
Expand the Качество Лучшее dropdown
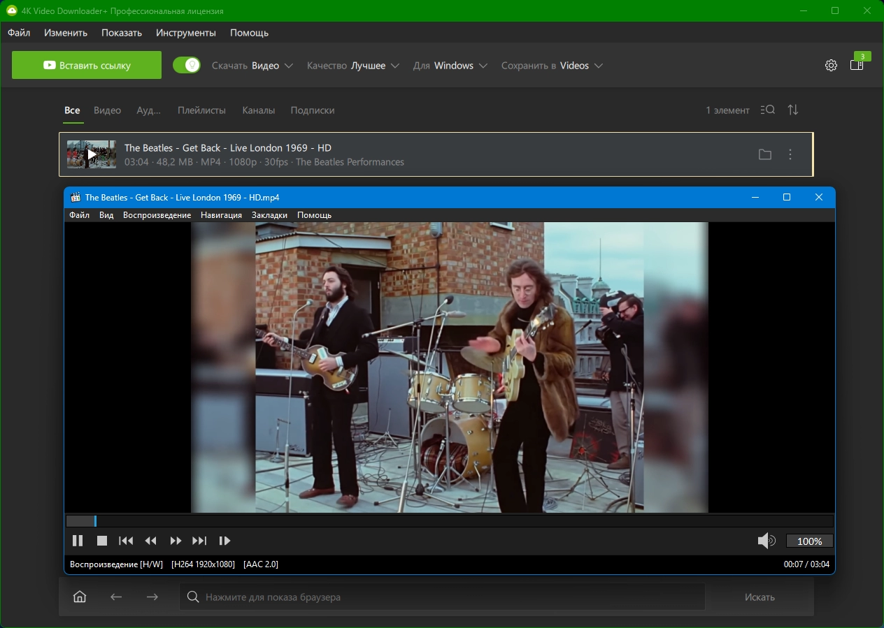pos(353,66)
